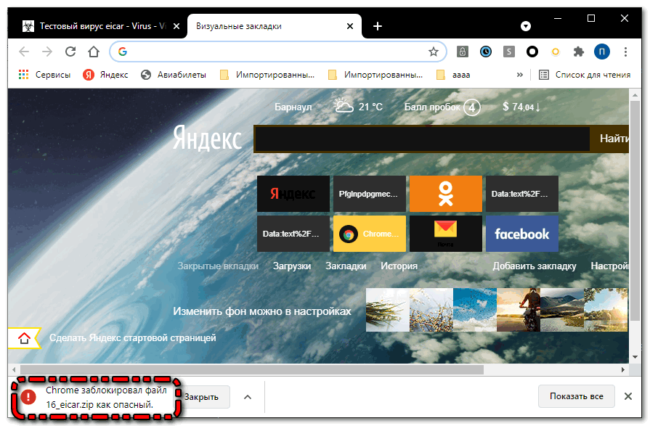Viewport: 650px width, 426px height.
Task: Open browser home page icon
Action: [94, 52]
